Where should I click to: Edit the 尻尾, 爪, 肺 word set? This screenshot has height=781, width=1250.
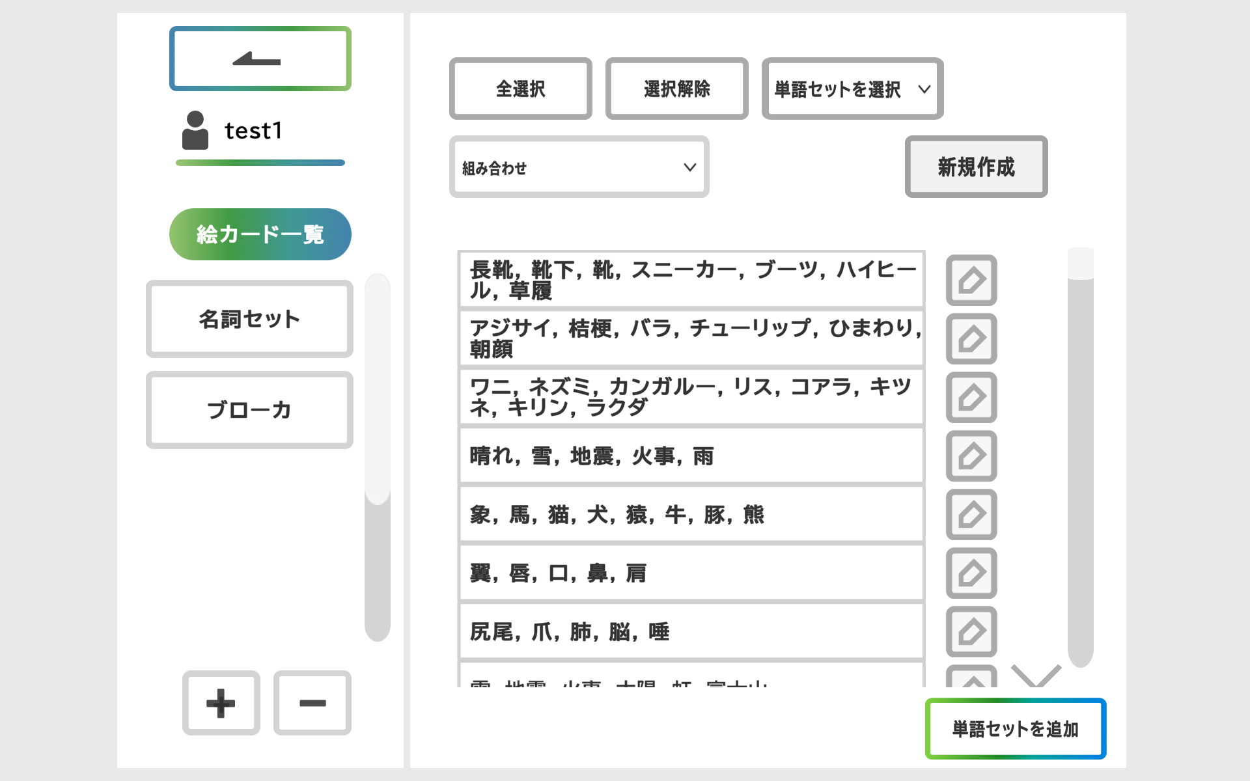(971, 632)
